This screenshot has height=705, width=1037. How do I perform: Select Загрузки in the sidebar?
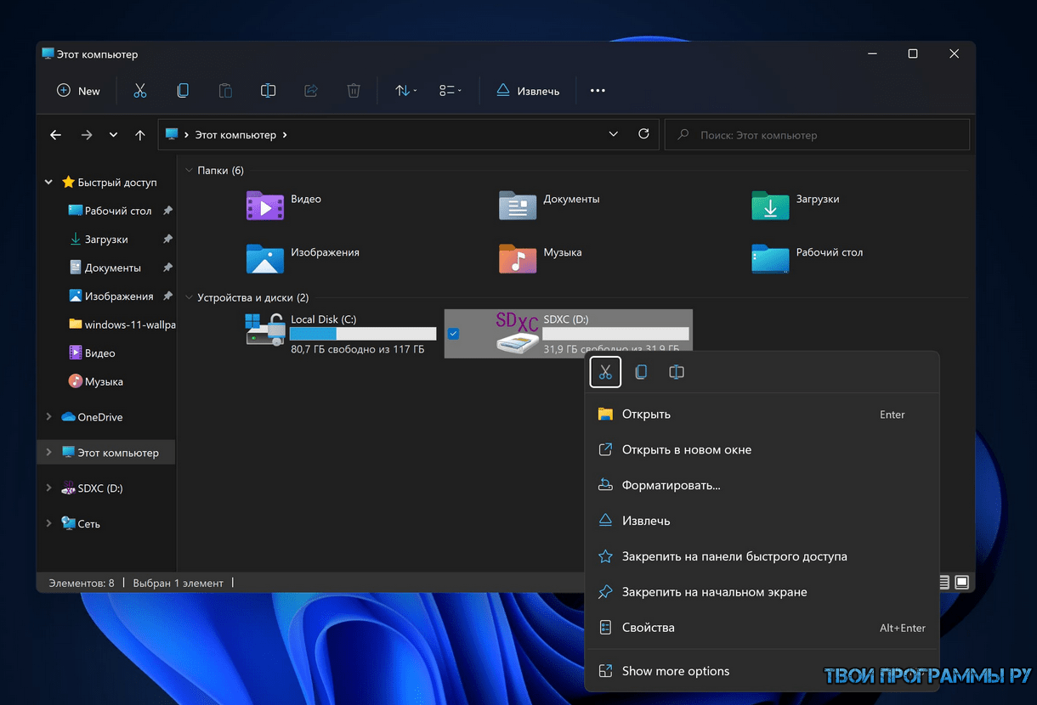(106, 240)
